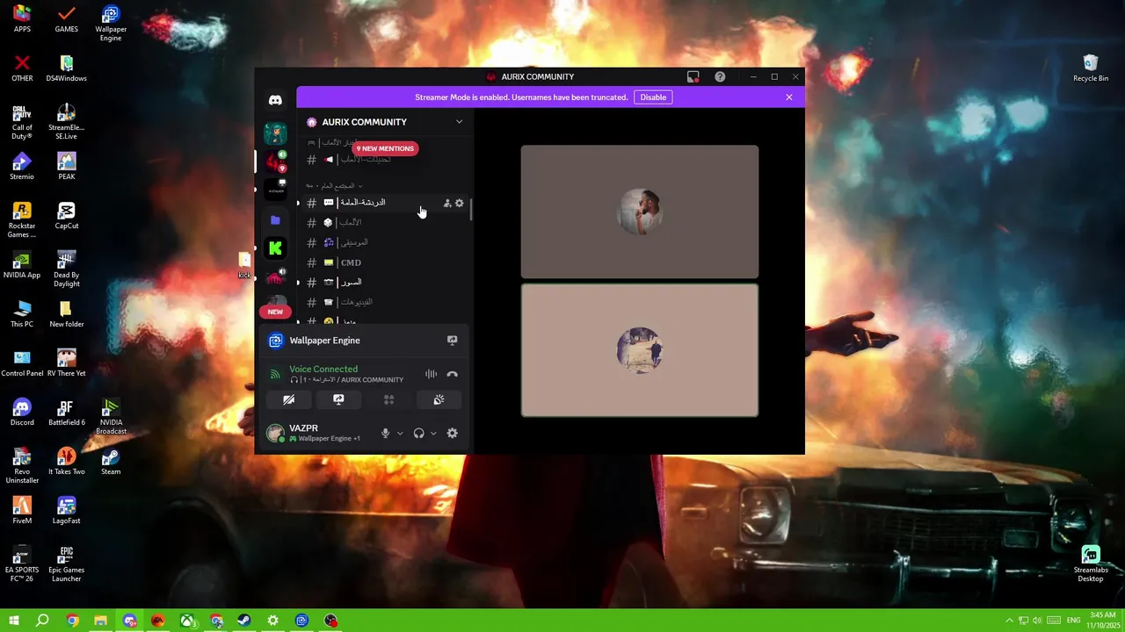Viewport: 1125px width, 632px height.
Task: Open the activities launcher icon
Action: coord(388,399)
